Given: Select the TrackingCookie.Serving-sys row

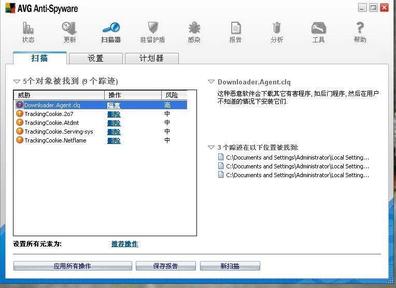Looking at the screenshot, I should (x=101, y=132).
